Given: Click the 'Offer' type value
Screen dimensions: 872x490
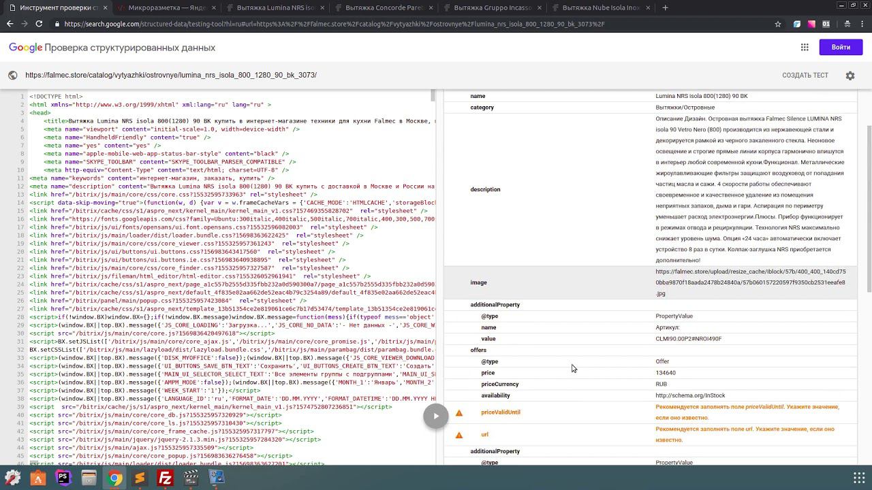Looking at the screenshot, I should [x=662, y=361].
